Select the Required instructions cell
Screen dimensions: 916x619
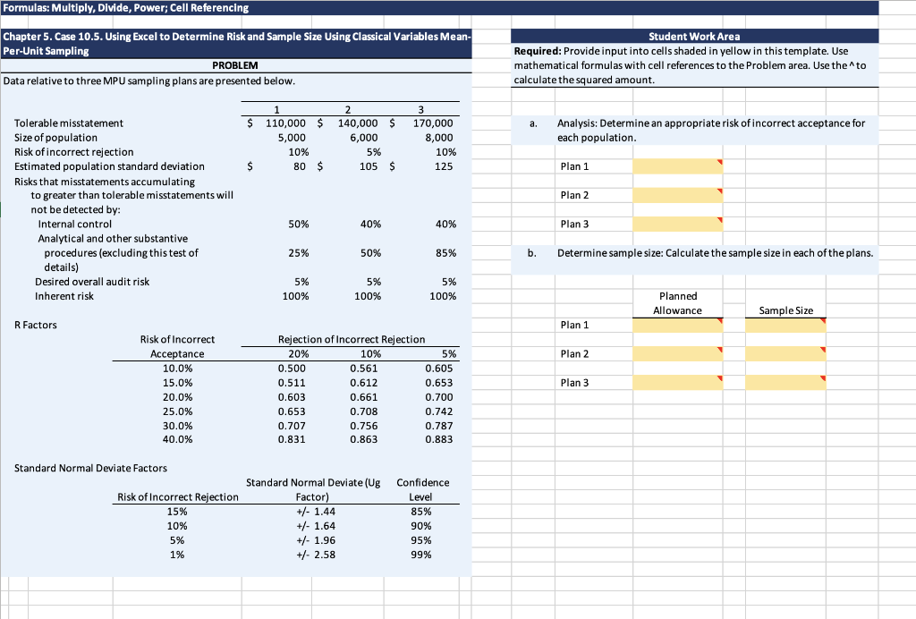(x=693, y=63)
